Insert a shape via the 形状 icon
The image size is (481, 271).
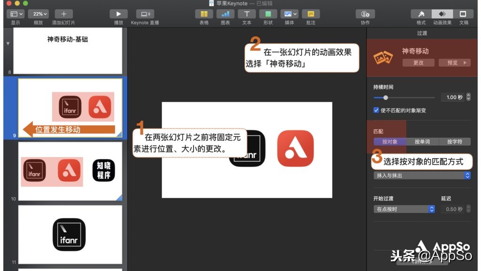268,14
